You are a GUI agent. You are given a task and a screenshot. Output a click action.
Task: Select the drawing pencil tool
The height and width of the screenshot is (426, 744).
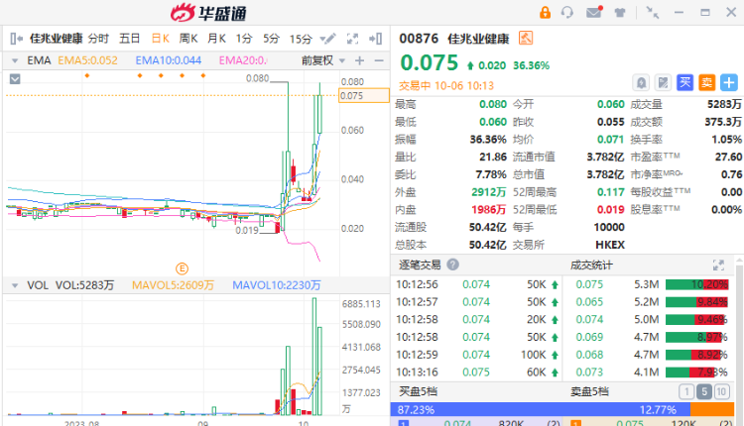(328, 39)
